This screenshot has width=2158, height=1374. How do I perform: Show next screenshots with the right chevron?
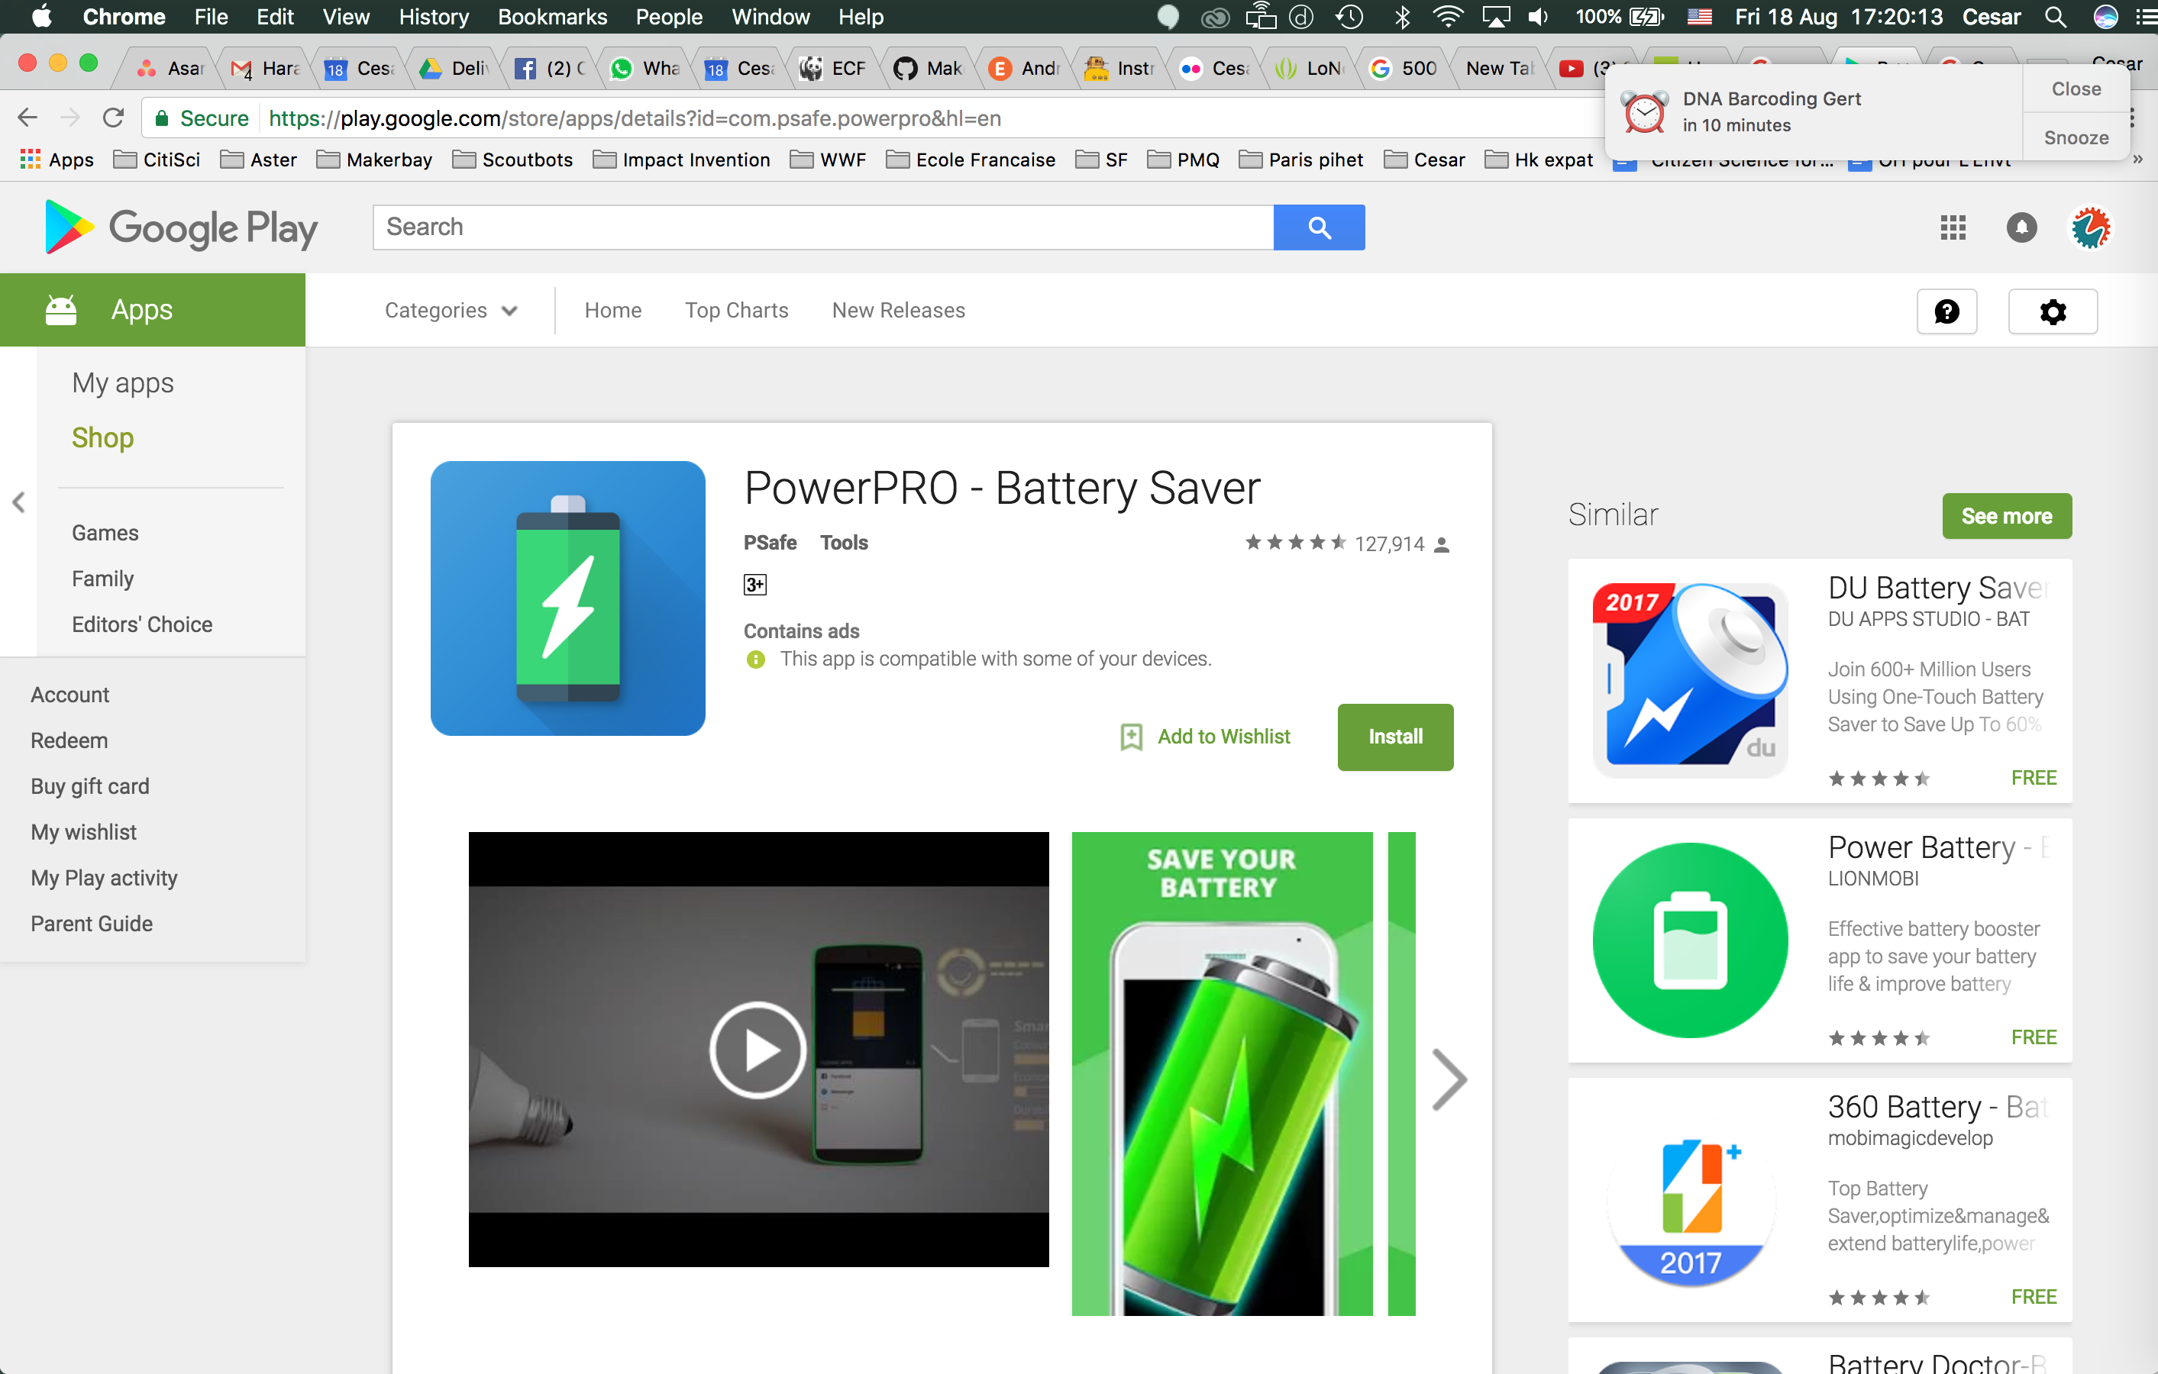1449,1079
